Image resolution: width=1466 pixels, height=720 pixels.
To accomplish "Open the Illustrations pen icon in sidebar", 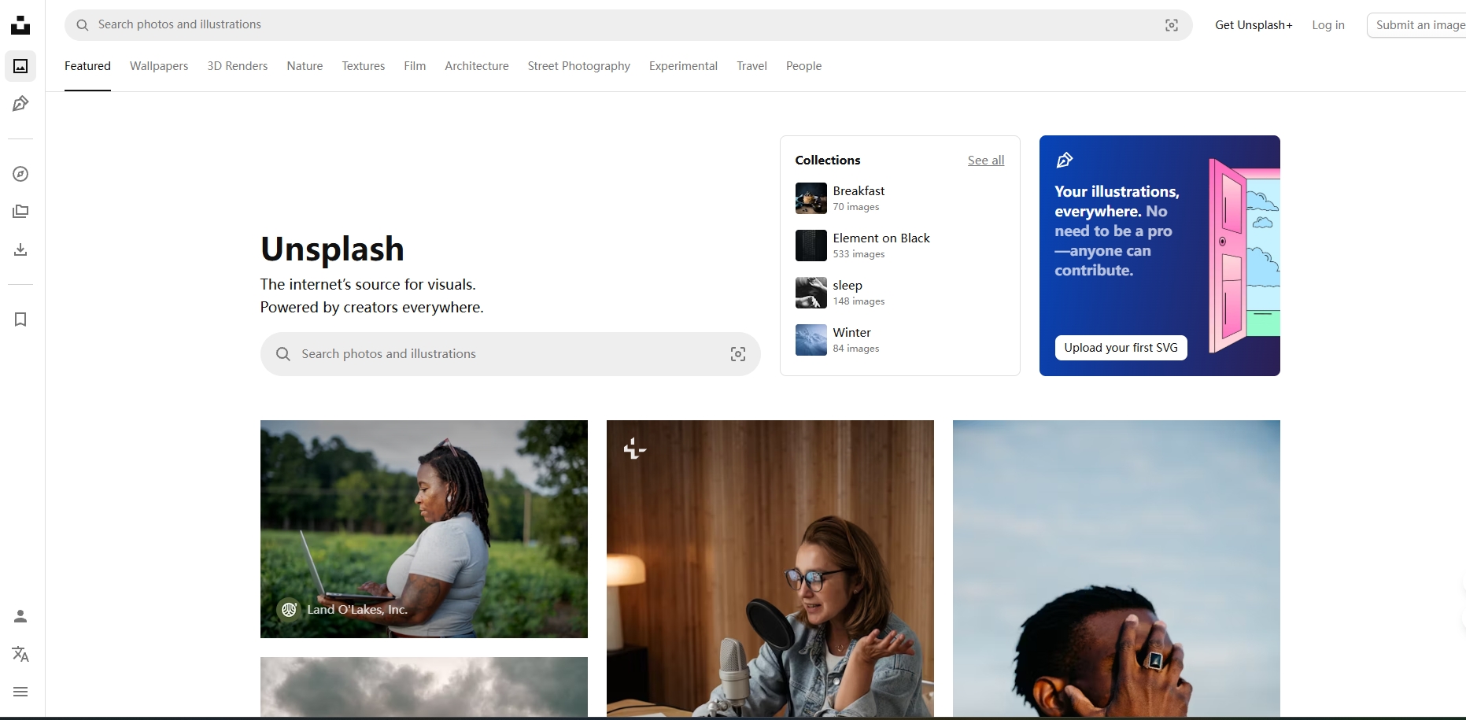I will 20,104.
